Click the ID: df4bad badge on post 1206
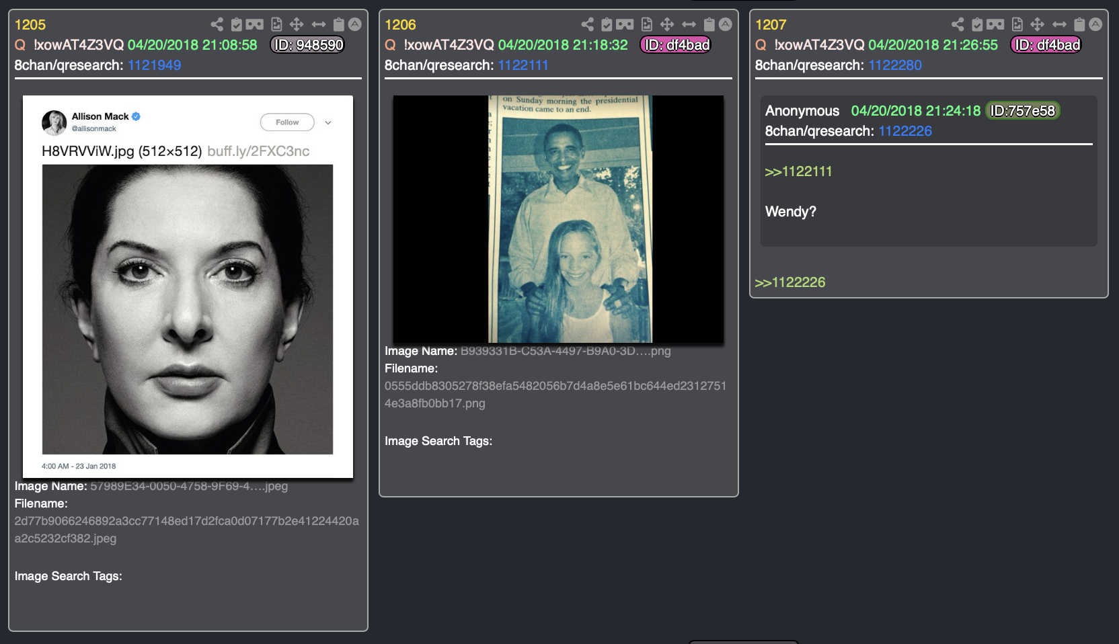1119x644 pixels. point(676,45)
